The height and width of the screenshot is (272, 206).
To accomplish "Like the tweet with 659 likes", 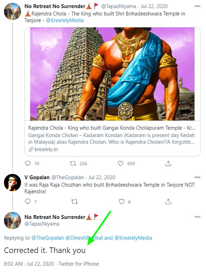I will click(x=121, y=163).
